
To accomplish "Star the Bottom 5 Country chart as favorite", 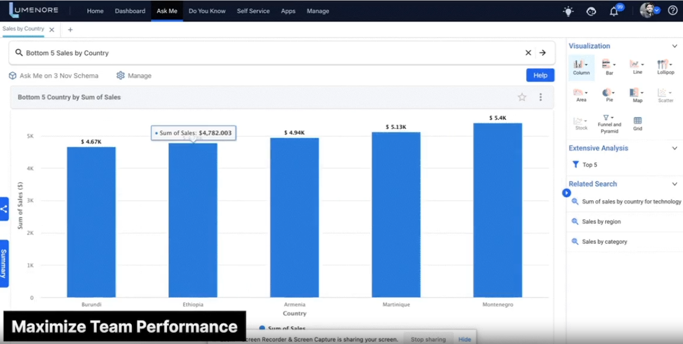I will (x=521, y=96).
